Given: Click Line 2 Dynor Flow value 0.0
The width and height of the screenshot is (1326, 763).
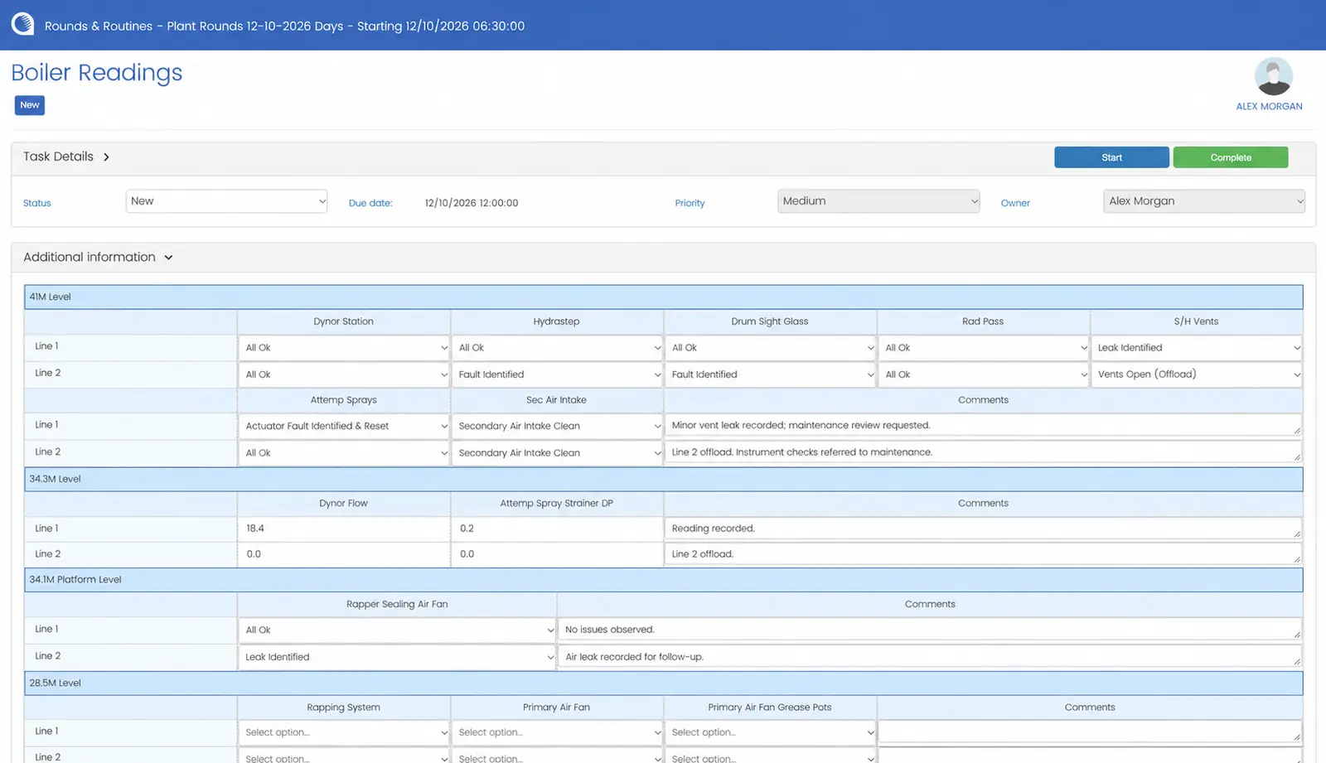Looking at the screenshot, I should [344, 554].
